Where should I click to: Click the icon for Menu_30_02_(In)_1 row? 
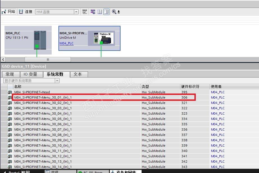(x=10, y=103)
